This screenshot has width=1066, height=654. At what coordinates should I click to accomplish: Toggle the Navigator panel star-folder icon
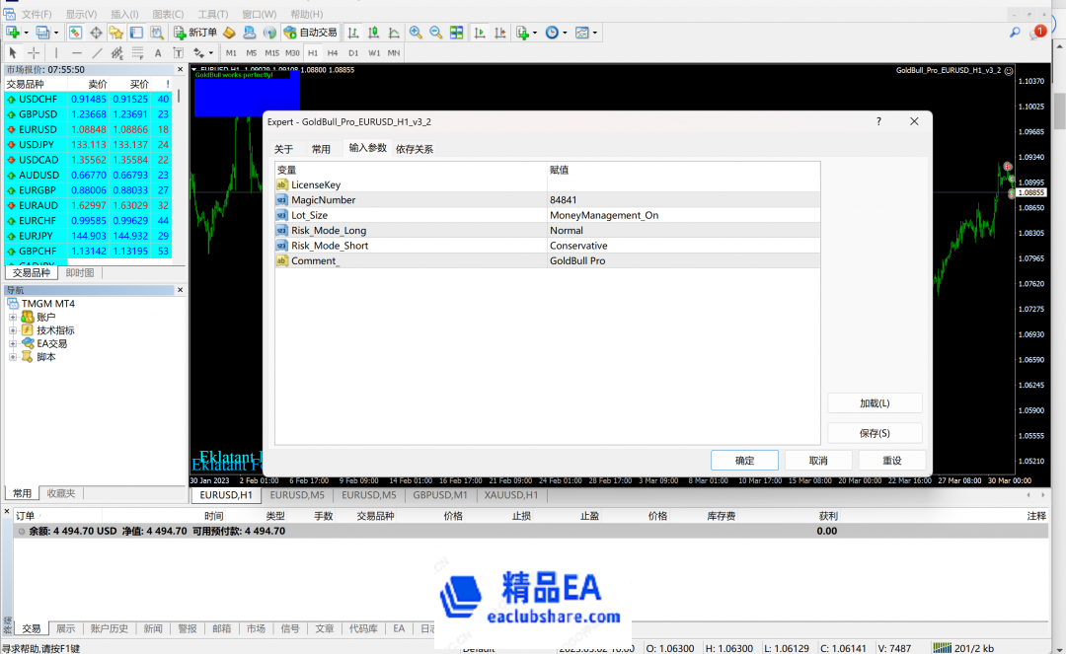click(116, 32)
